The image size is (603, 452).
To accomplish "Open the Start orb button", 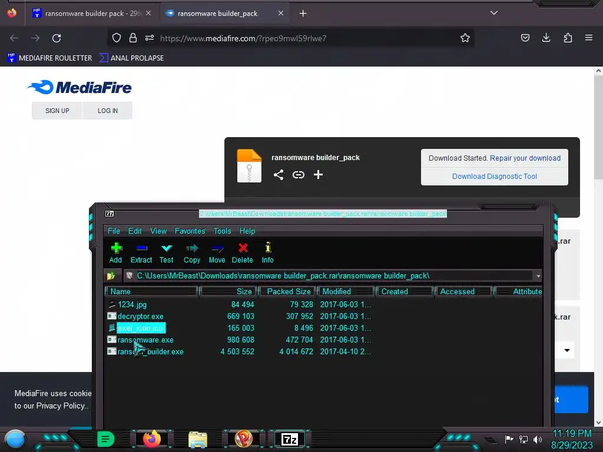I will pyautogui.click(x=15, y=439).
